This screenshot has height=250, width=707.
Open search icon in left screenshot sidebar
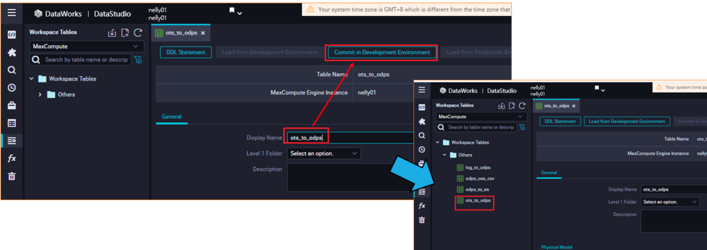click(12, 70)
